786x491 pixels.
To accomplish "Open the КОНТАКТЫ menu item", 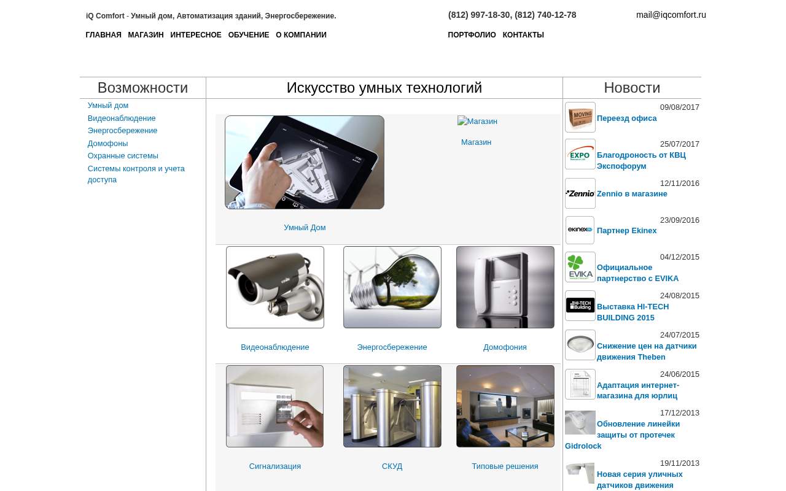I will [x=523, y=35].
